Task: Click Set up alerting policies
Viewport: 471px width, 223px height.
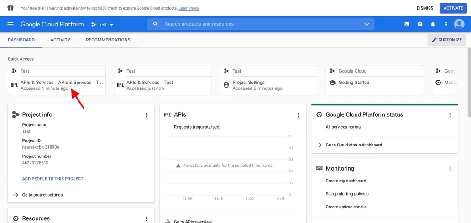Action: [347, 194]
